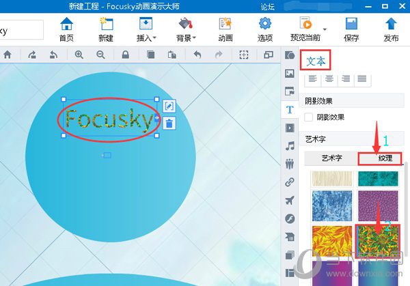Paste from clipboard icon
Image resolution: width=410 pixels, height=286 pixels.
click(172, 55)
